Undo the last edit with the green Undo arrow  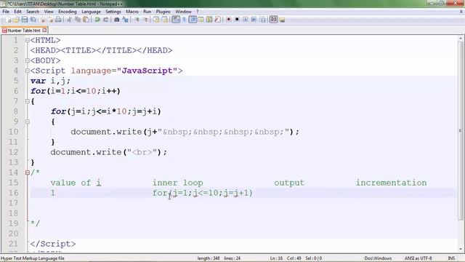point(97,20)
